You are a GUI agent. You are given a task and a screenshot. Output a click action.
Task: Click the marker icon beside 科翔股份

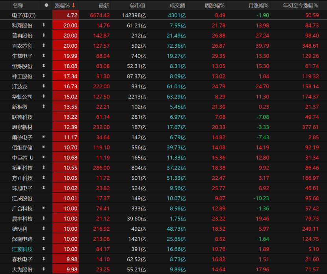[44, 25]
